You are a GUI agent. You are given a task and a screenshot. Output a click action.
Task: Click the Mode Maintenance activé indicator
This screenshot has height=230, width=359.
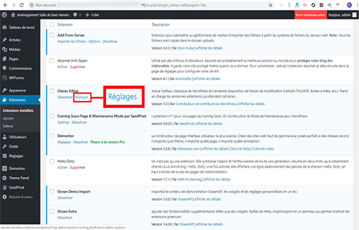coord(310,15)
